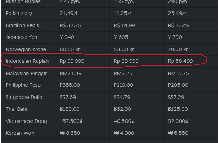Select the R$ 32,75 price cell

coord(70,25)
